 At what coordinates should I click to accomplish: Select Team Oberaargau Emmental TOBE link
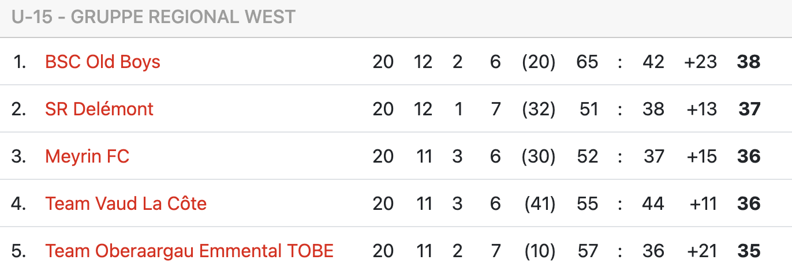[189, 251]
